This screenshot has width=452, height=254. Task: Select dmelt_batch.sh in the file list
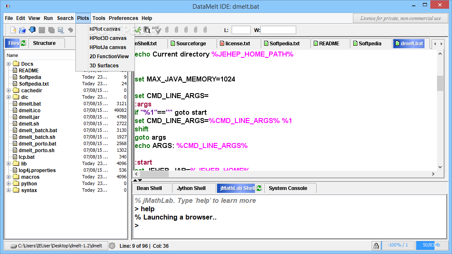coord(37,137)
